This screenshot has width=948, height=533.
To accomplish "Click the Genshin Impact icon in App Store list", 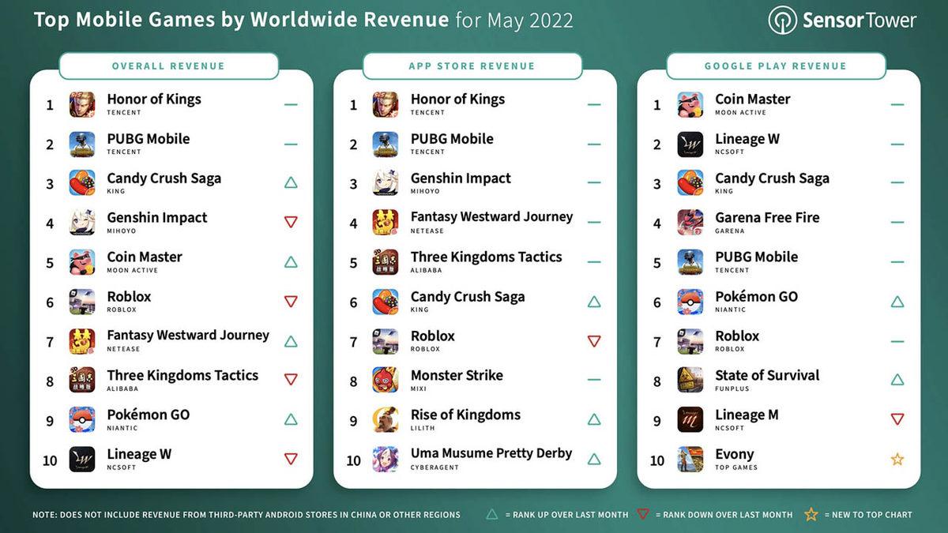I will point(386,183).
